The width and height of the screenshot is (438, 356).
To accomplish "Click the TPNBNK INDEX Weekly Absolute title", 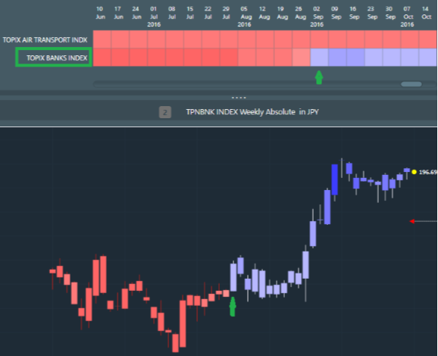I will 252,112.
